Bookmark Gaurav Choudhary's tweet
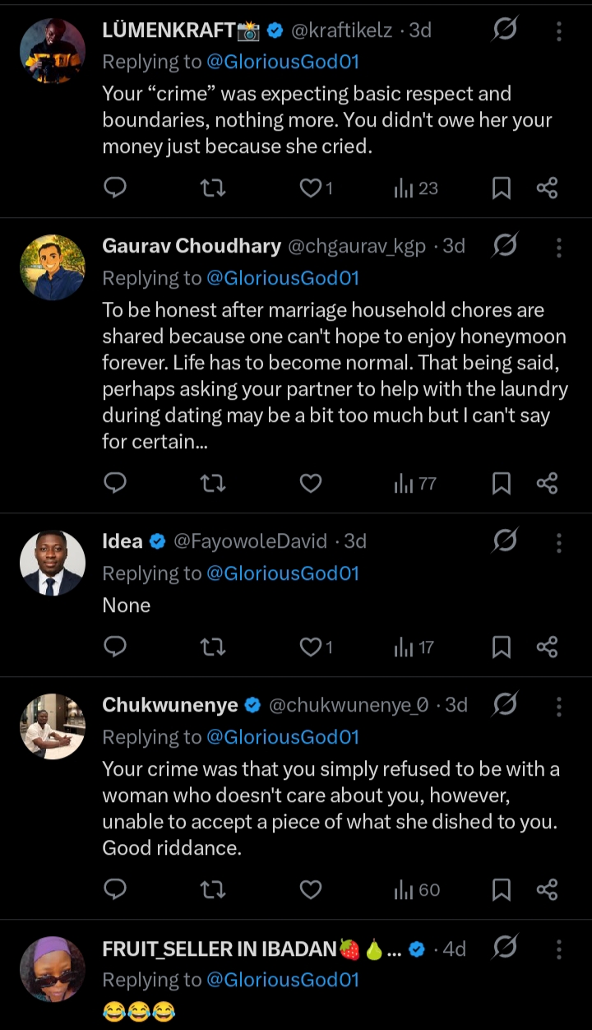592x1030 pixels. pyautogui.click(x=501, y=484)
